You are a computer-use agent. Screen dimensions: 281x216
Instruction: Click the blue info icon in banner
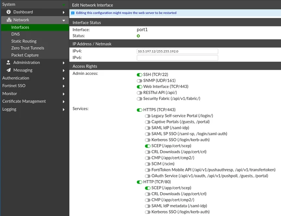pos(73,13)
